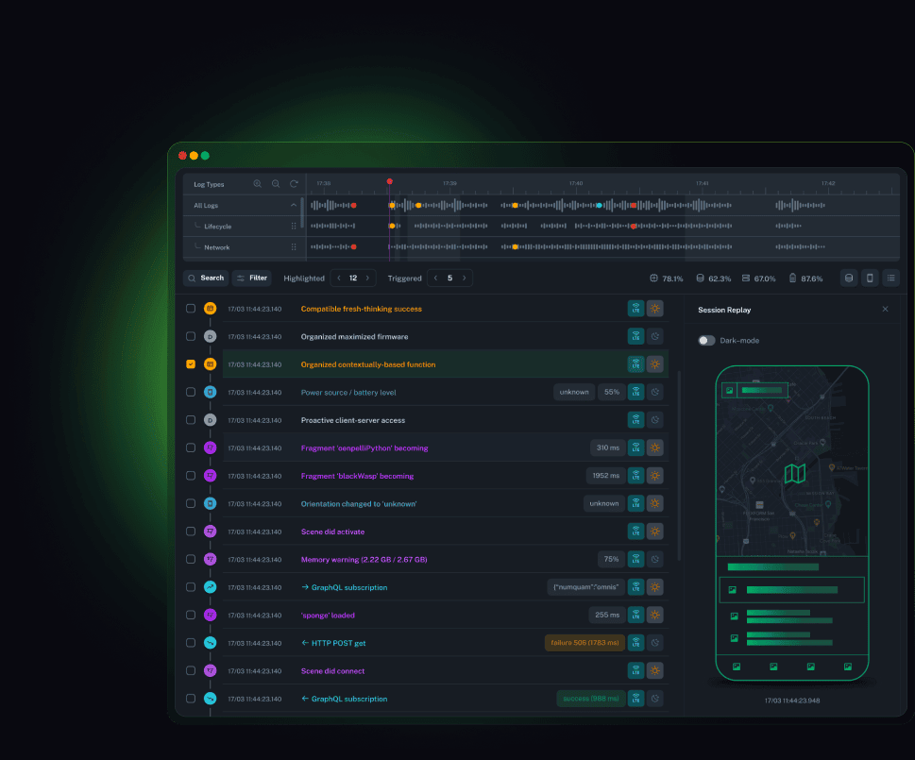Viewport: 915px width, 760px height.
Task: Click LTE icon on Scene did connect row
Action: pyautogui.click(x=636, y=670)
